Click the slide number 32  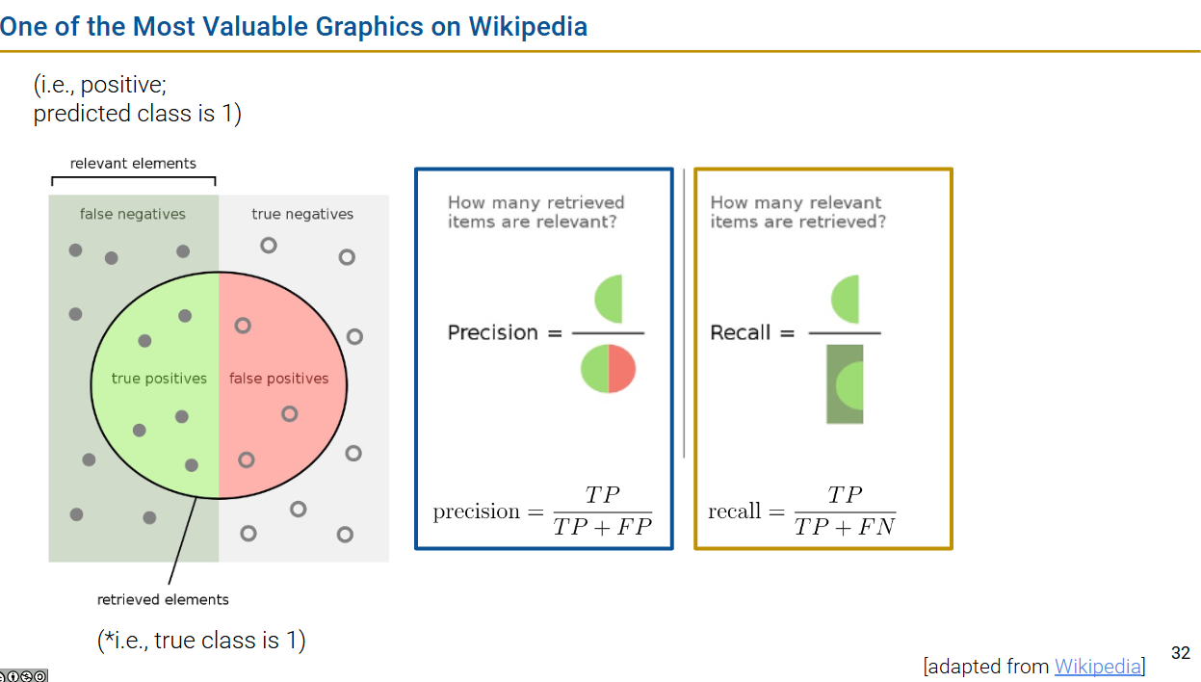[x=1181, y=652]
